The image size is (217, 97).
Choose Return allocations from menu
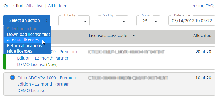[x=25, y=45]
